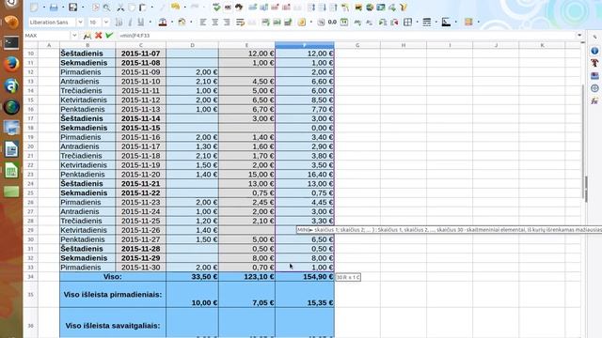This screenshot has width=602, height=338.
Task: Open the Terminal from the Ubuntu dock
Action: 11,43
